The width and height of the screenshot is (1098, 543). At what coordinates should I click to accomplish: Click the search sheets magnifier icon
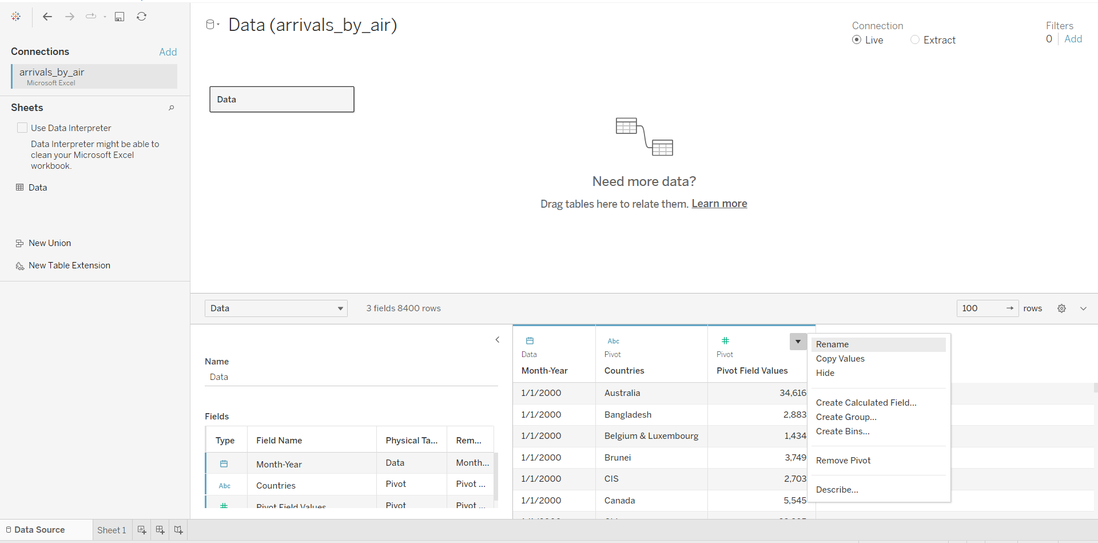[171, 108]
